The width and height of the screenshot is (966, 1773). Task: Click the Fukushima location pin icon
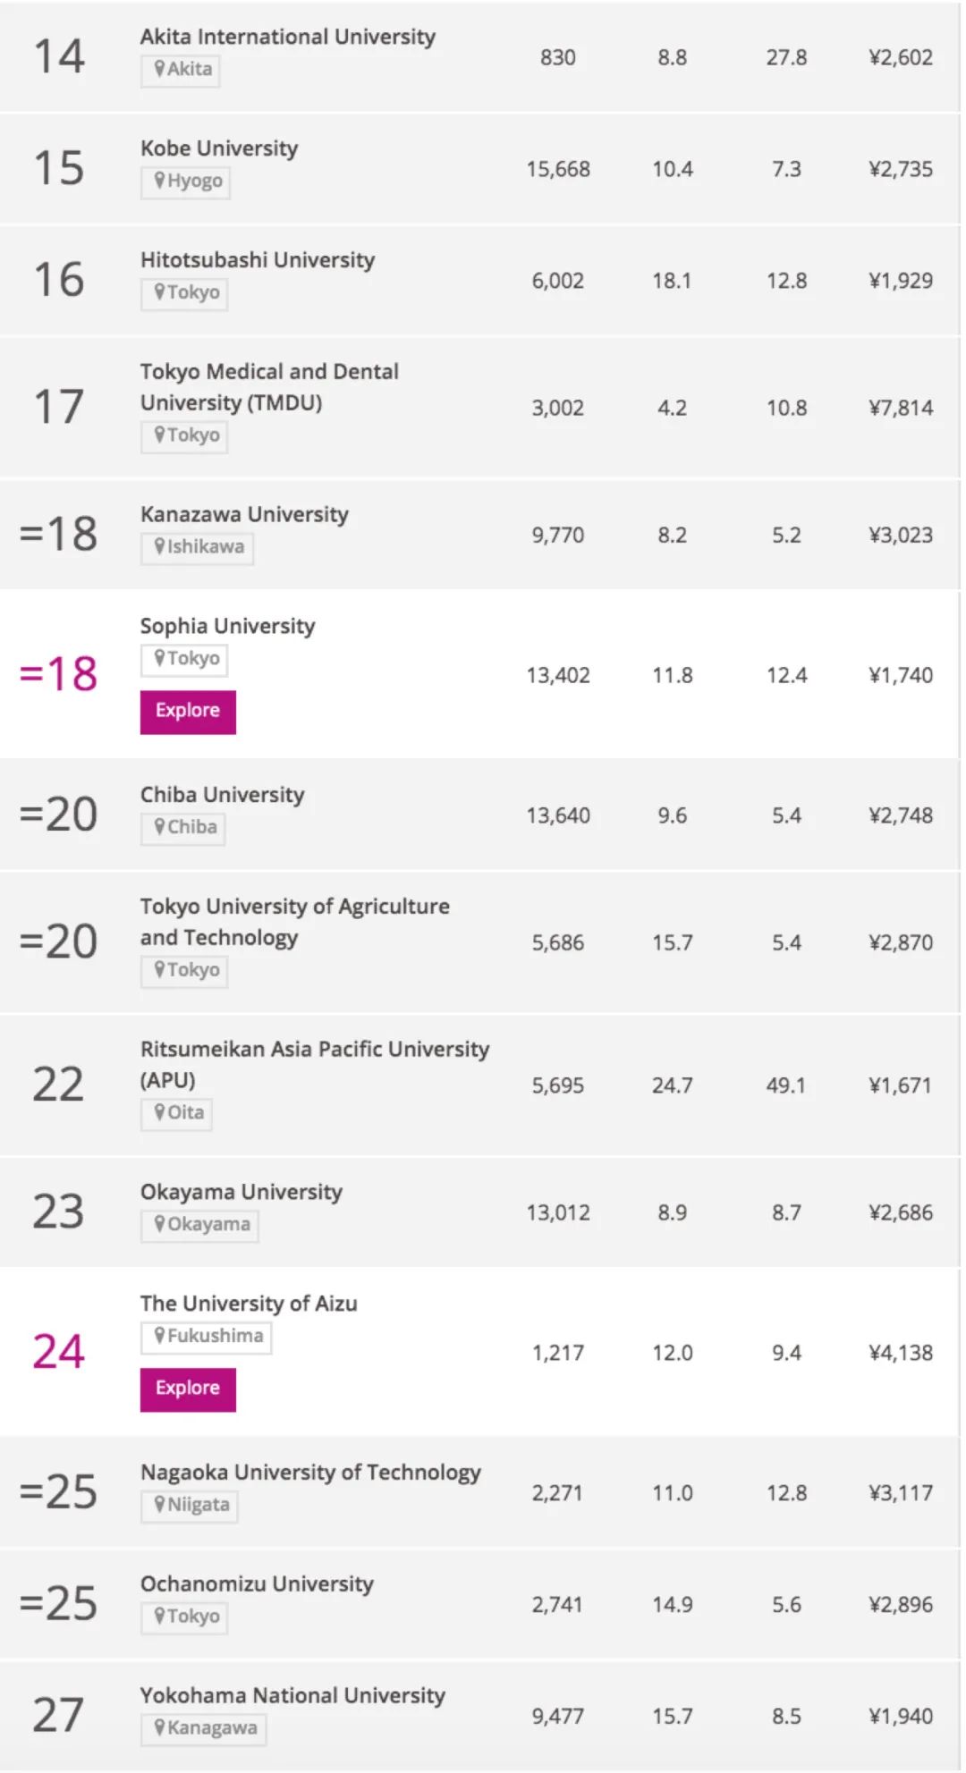click(159, 1336)
